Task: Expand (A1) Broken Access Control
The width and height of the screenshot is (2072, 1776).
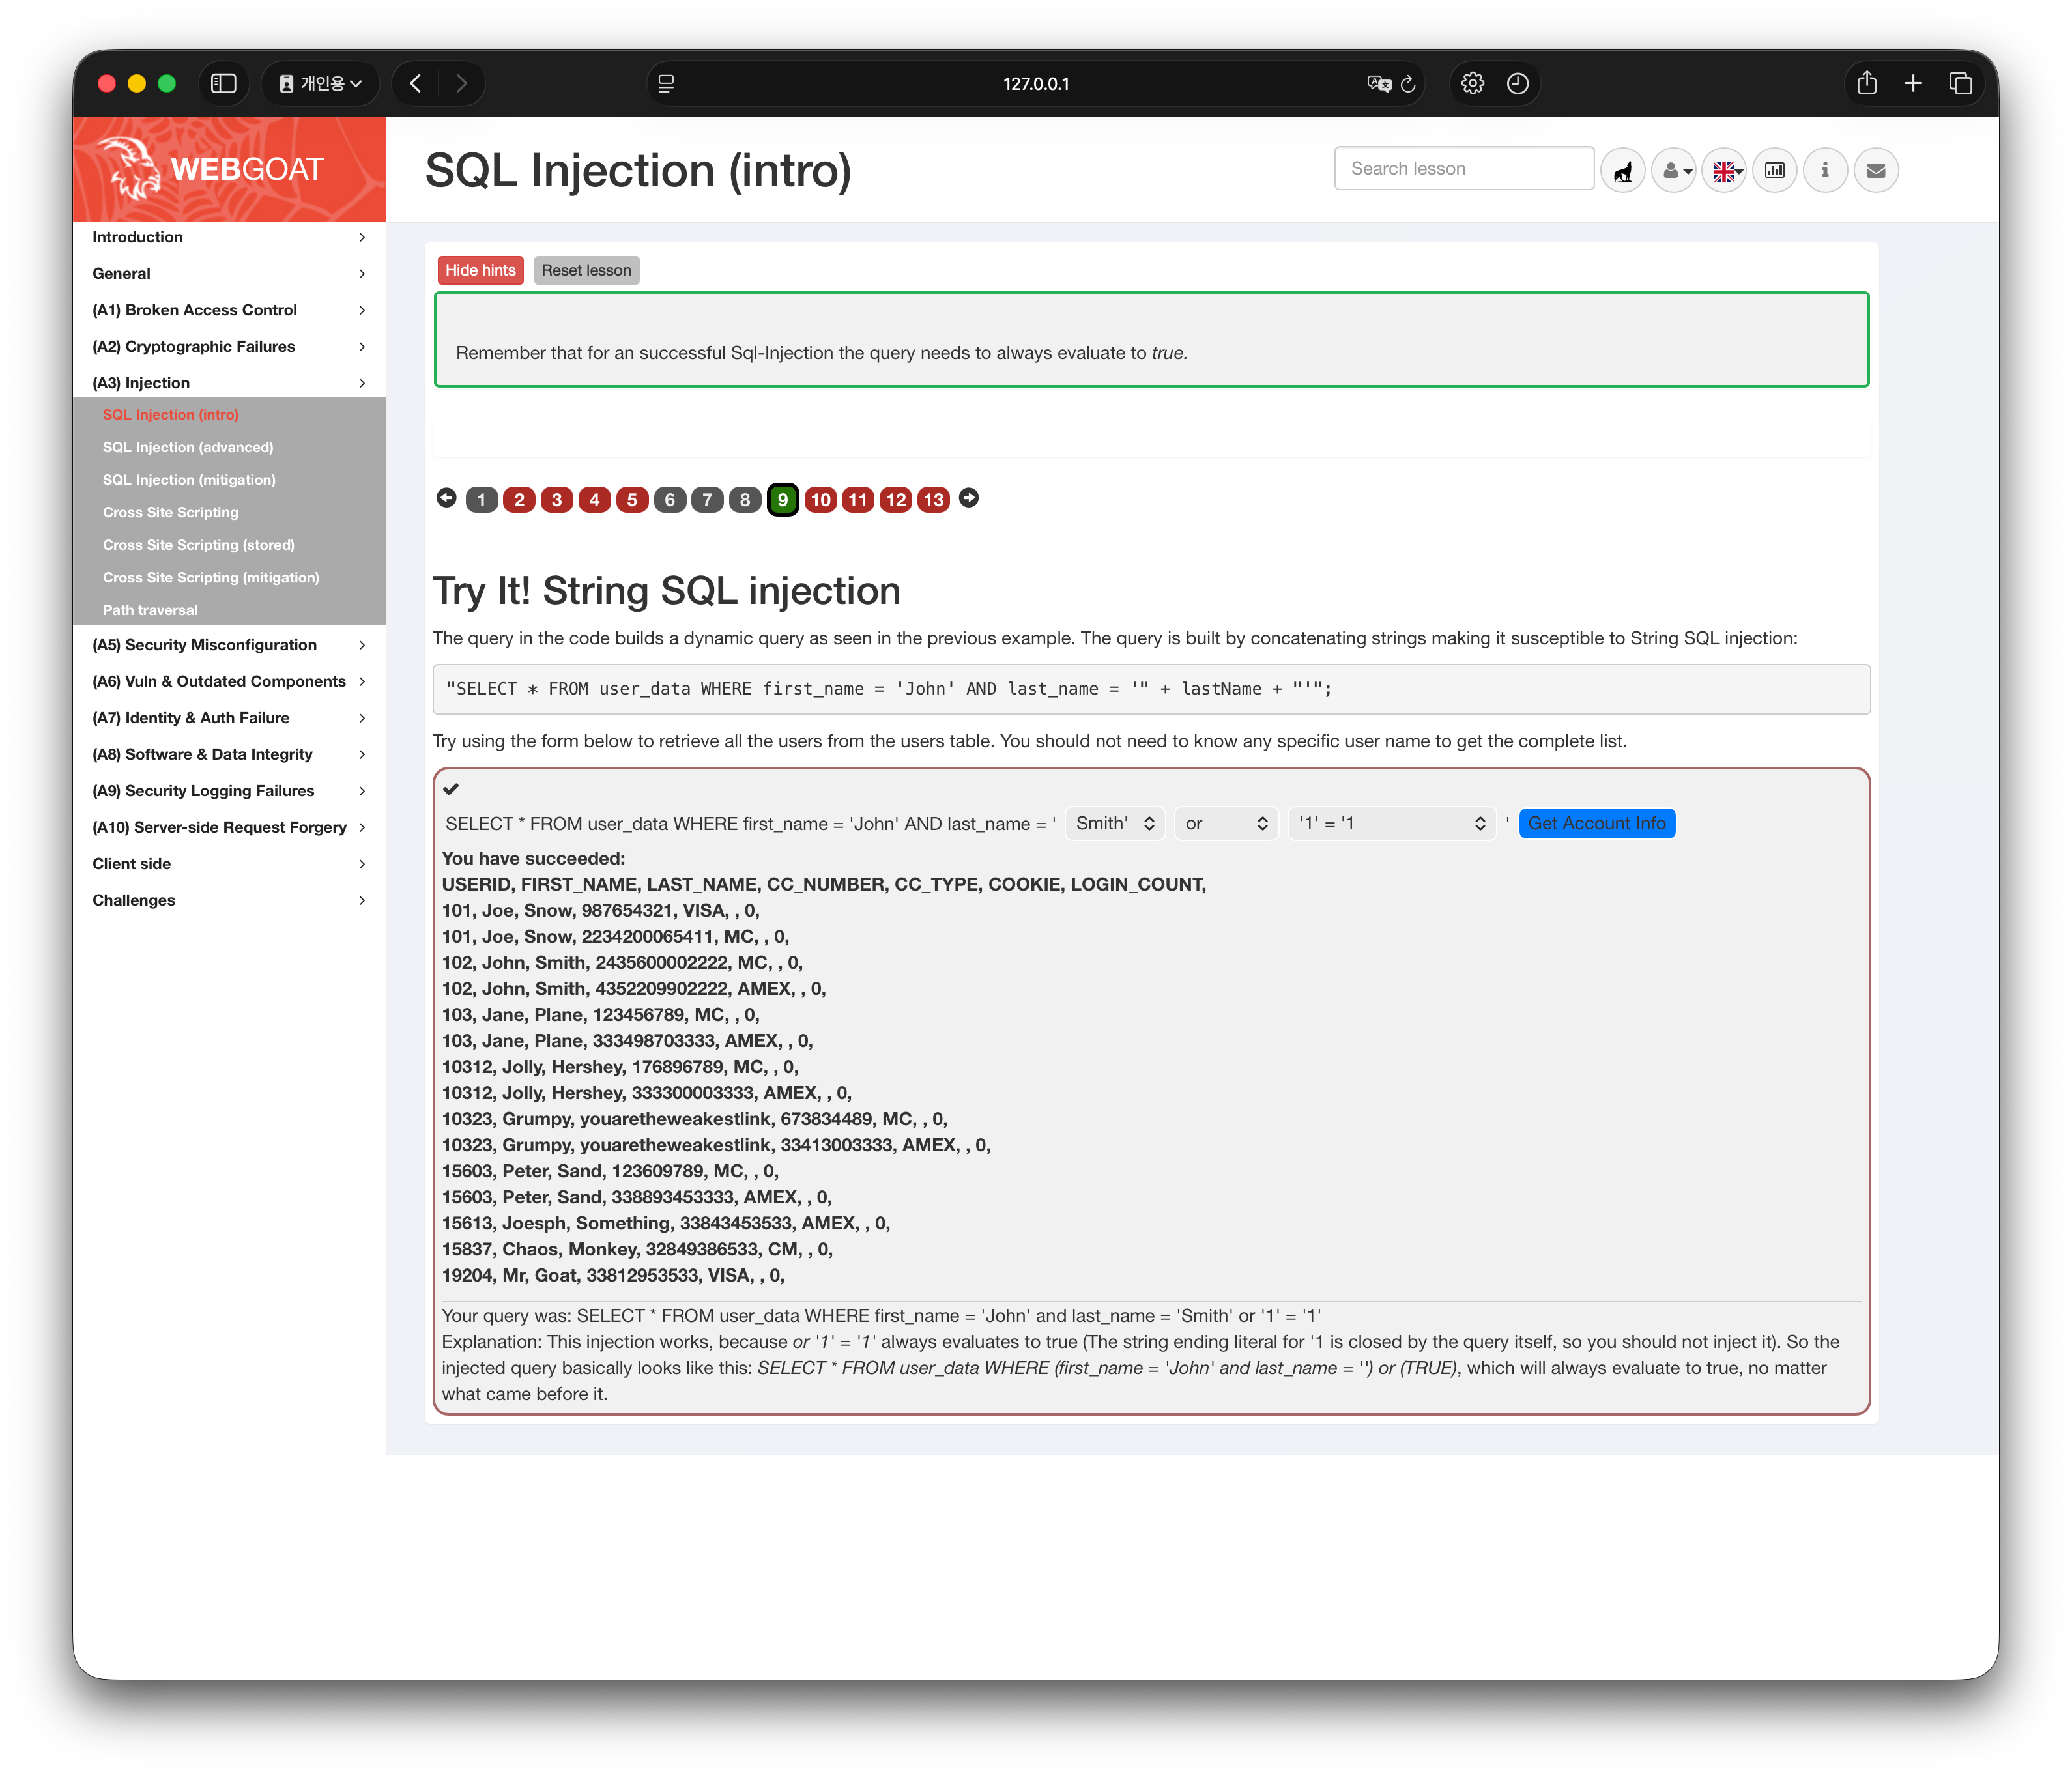Action: click(x=229, y=310)
